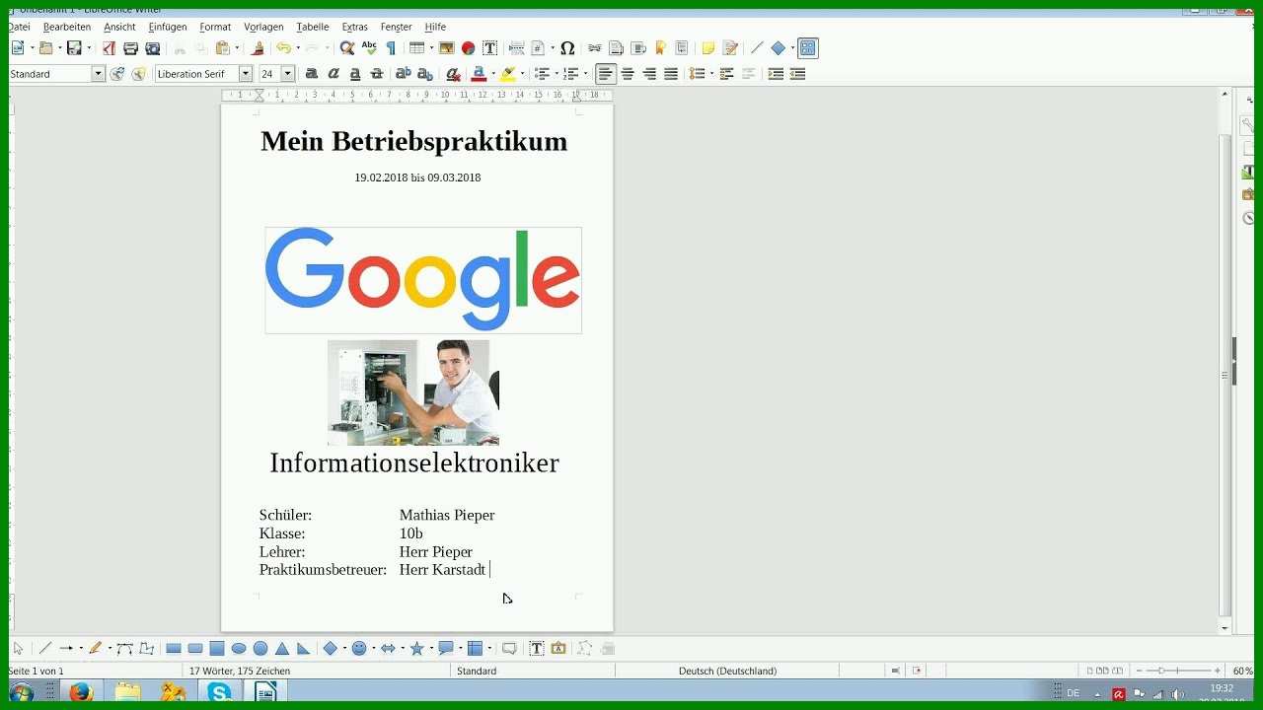The height and width of the screenshot is (710, 1263).
Task: Click the Insert Comment sticky note icon
Action: point(708,48)
